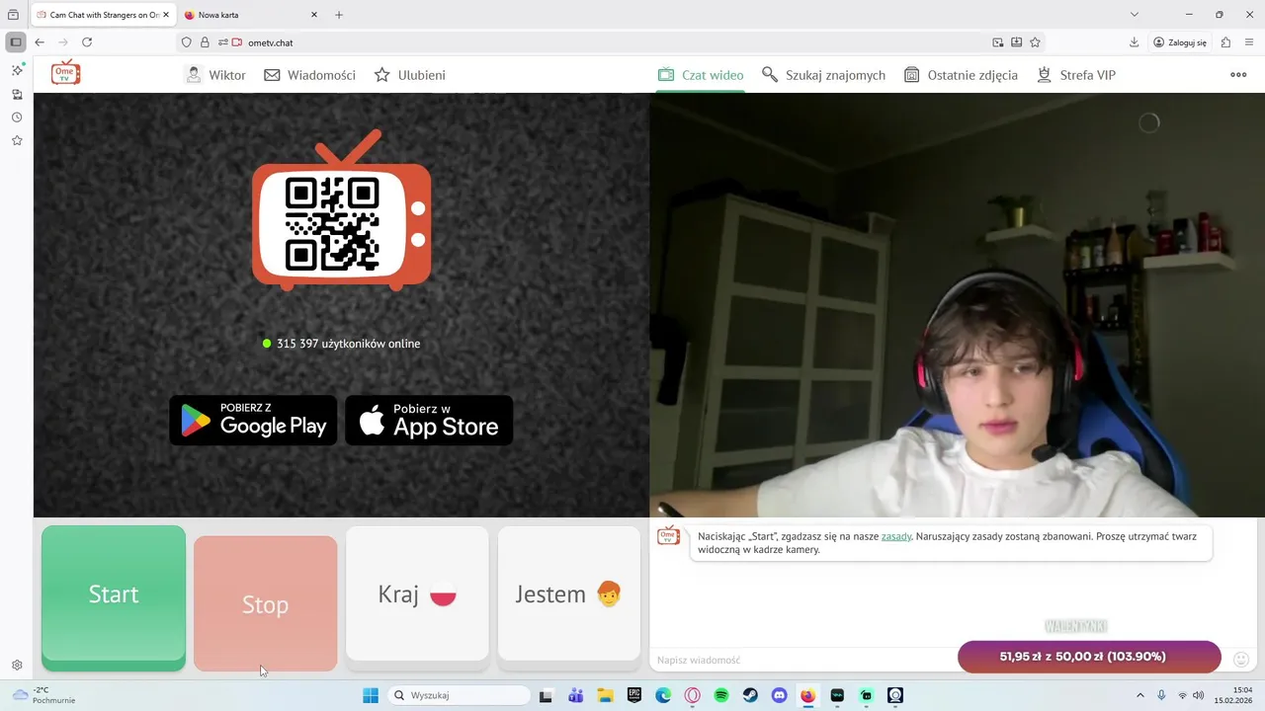Open the extensions puzzle icon
The width and height of the screenshot is (1265, 711).
pos(1226,42)
